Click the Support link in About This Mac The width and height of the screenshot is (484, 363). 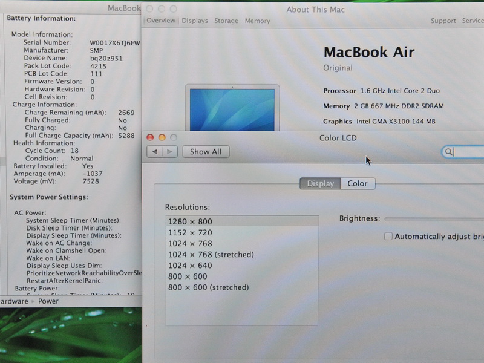point(443,21)
